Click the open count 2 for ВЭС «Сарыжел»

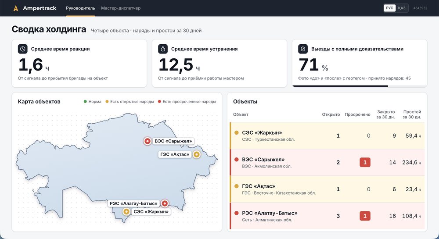coord(338,162)
